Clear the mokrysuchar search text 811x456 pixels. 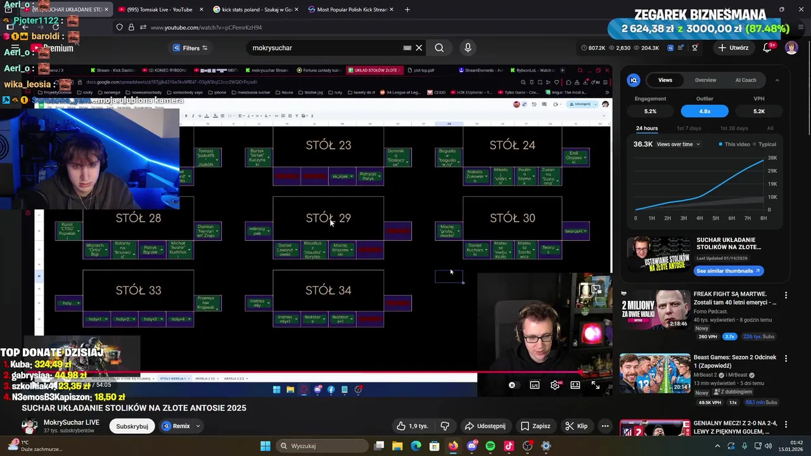(419, 47)
